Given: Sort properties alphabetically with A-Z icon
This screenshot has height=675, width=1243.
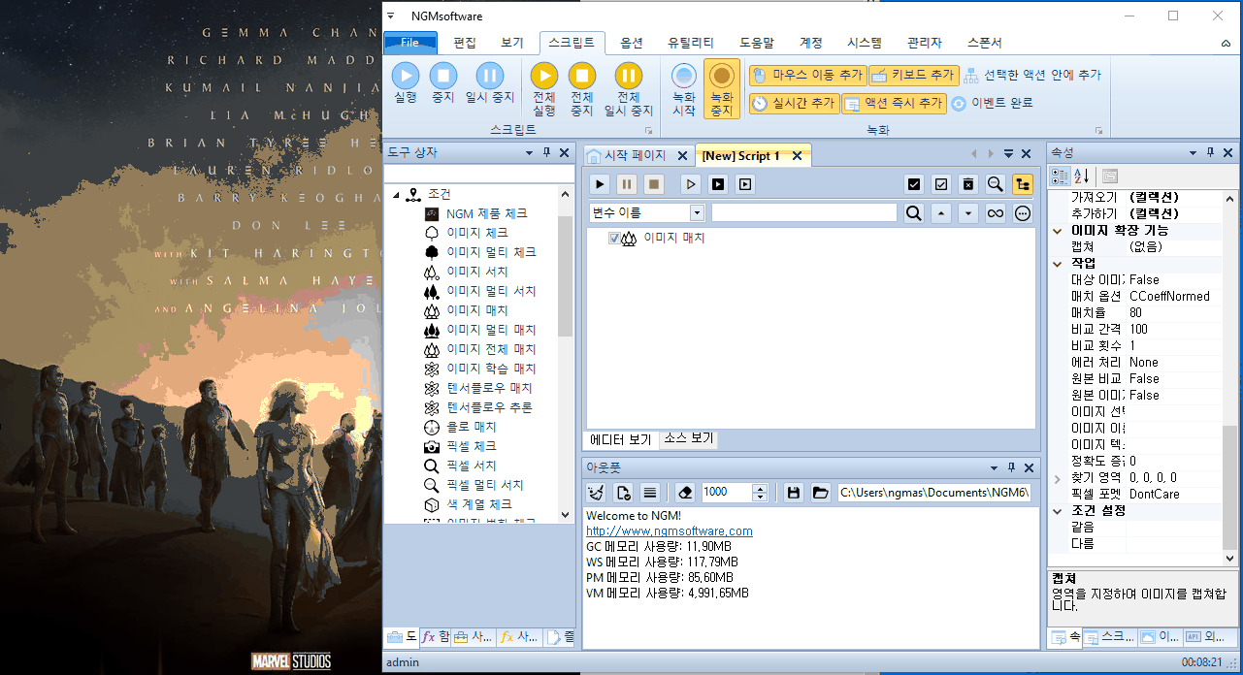Looking at the screenshot, I should point(1083,176).
